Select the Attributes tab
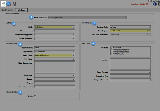 21,10
